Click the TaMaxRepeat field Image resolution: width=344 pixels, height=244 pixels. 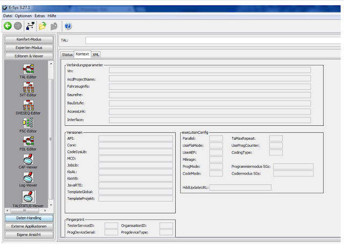click(x=276, y=139)
